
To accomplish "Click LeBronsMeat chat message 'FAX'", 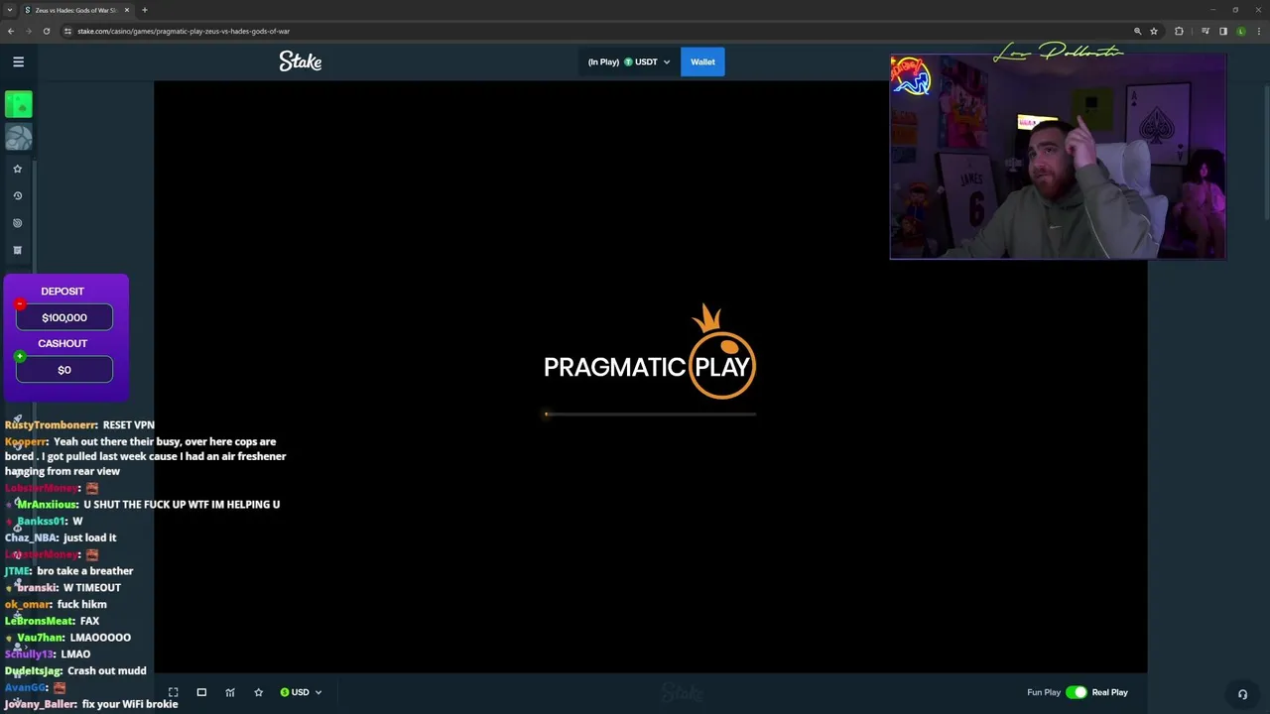I will (x=89, y=621).
